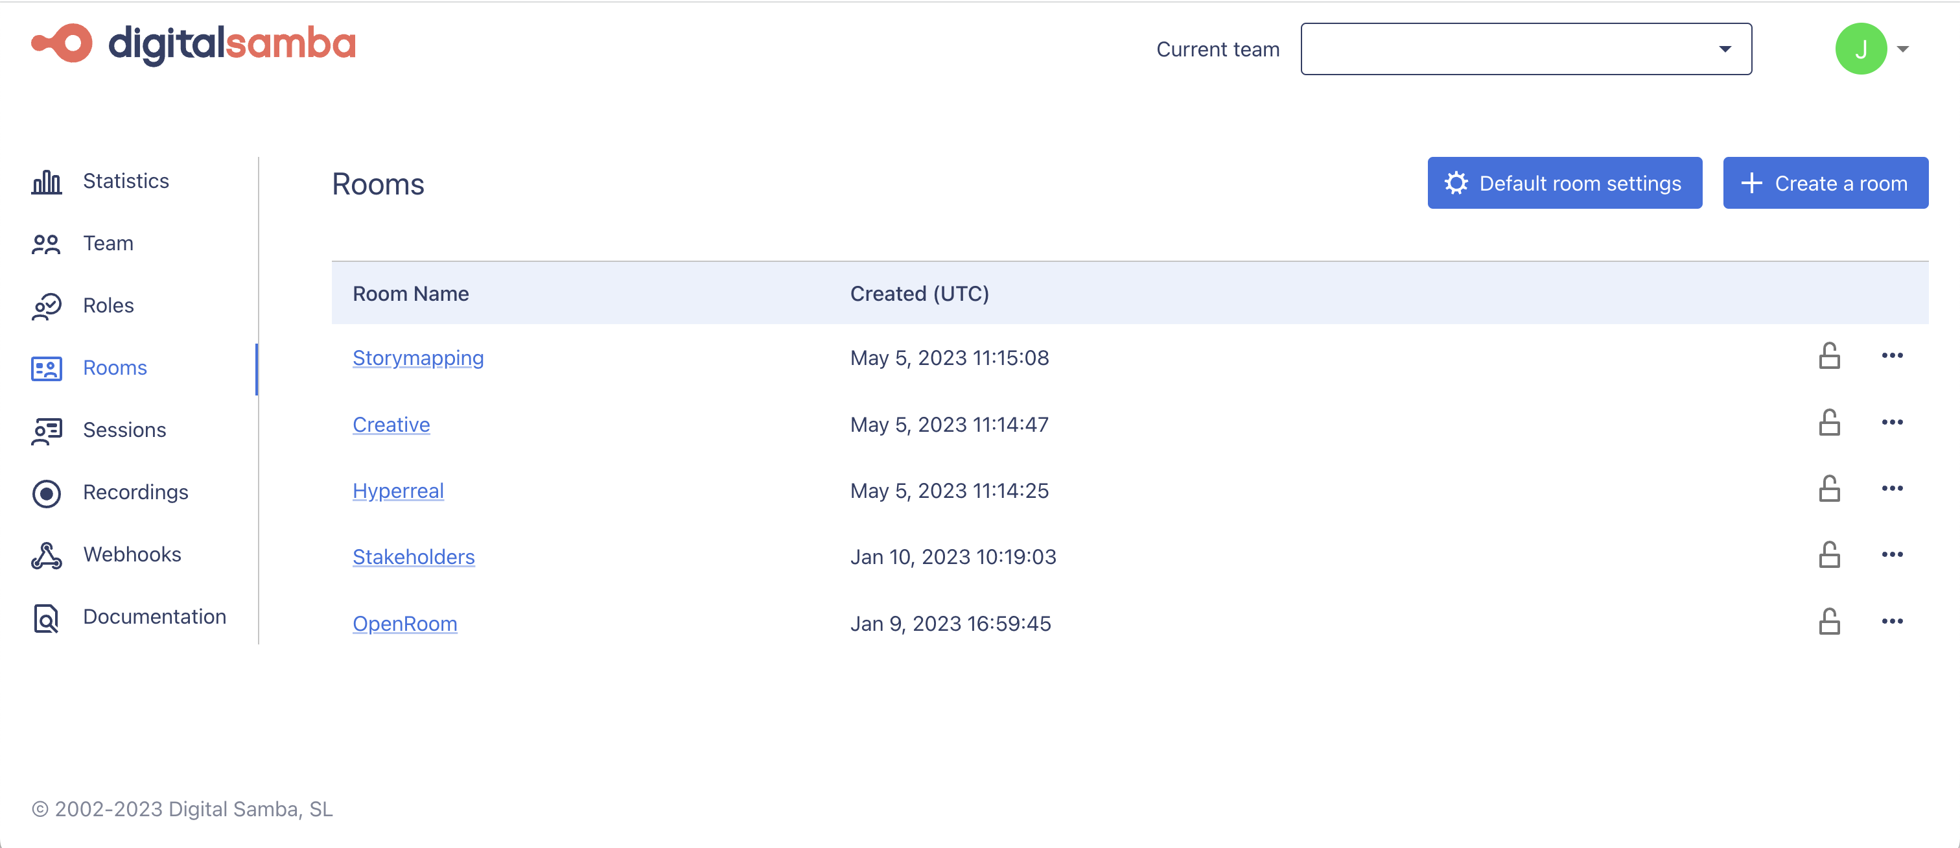
Task: Click the Statistics bar chart icon
Action: click(x=47, y=182)
